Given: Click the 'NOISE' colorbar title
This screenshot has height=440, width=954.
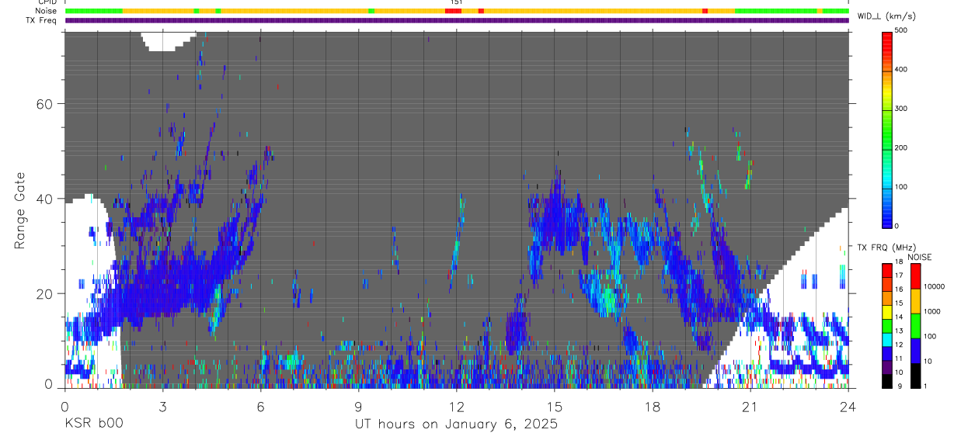Looking at the screenshot, I should tap(920, 257).
